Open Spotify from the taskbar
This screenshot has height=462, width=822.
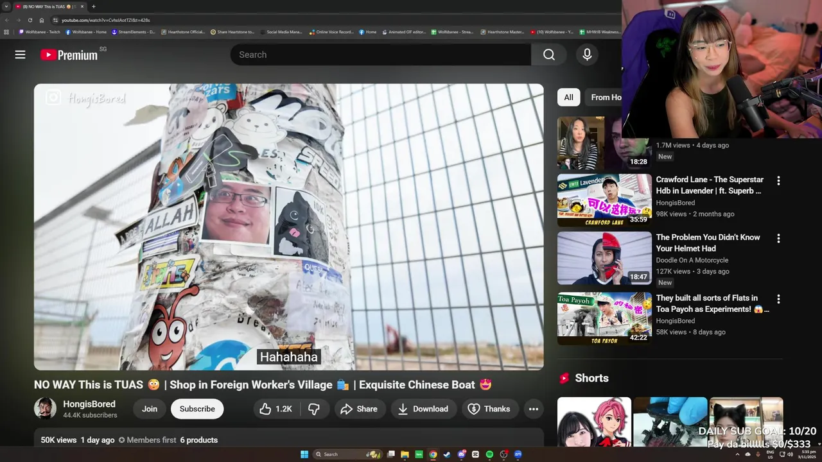click(489, 454)
